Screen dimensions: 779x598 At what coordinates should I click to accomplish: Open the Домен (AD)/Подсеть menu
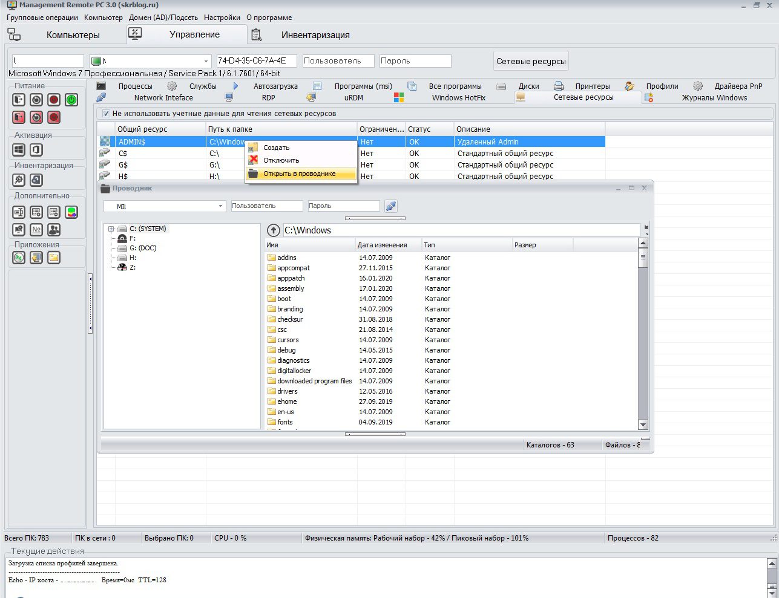point(163,18)
